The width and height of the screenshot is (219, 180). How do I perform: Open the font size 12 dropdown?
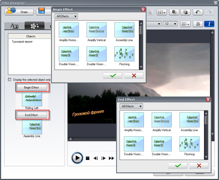[x=170, y=24]
